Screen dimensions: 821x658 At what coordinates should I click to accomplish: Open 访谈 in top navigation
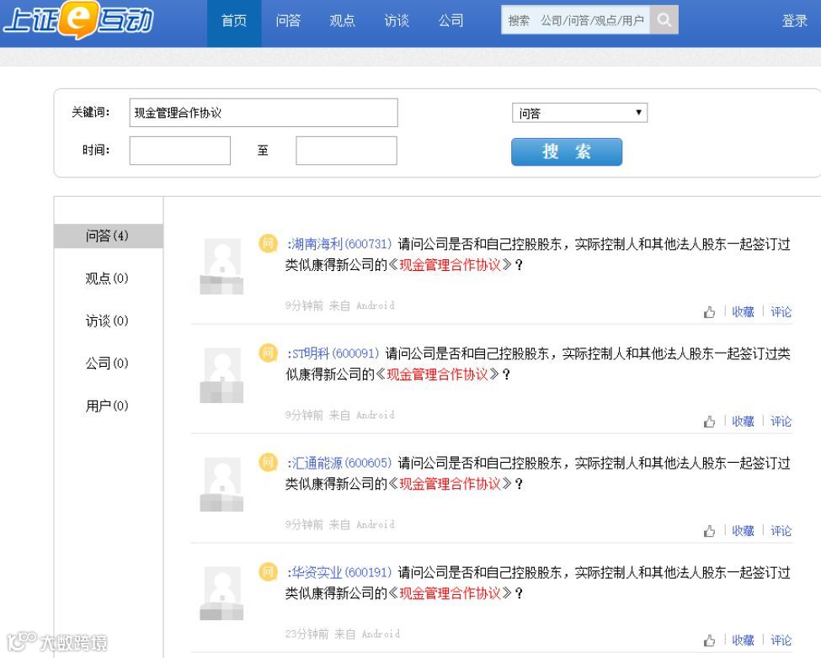397,21
